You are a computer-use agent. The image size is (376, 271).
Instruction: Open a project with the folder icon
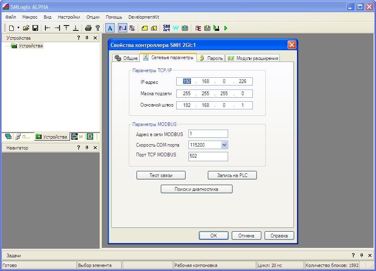[26, 28]
